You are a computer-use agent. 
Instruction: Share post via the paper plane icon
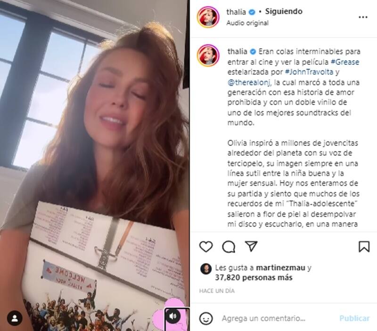(x=251, y=246)
